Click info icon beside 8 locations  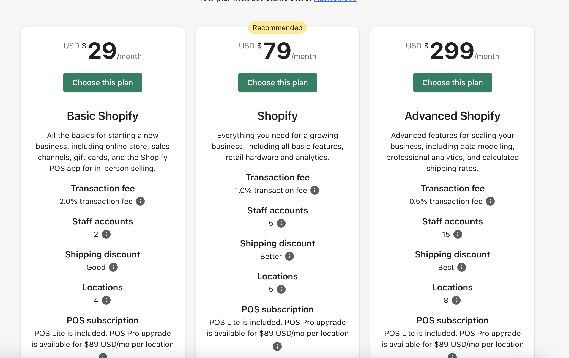pos(456,300)
